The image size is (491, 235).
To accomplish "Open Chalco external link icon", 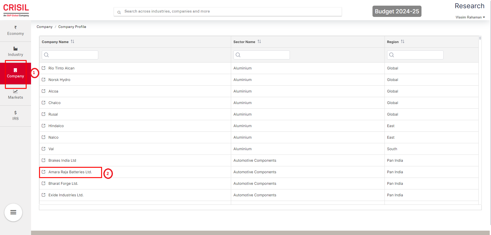I will click(44, 103).
